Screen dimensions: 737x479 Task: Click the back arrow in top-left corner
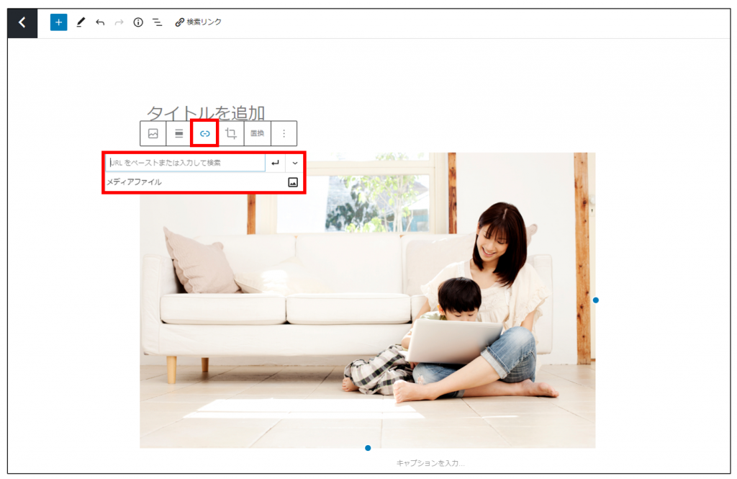tap(22, 23)
